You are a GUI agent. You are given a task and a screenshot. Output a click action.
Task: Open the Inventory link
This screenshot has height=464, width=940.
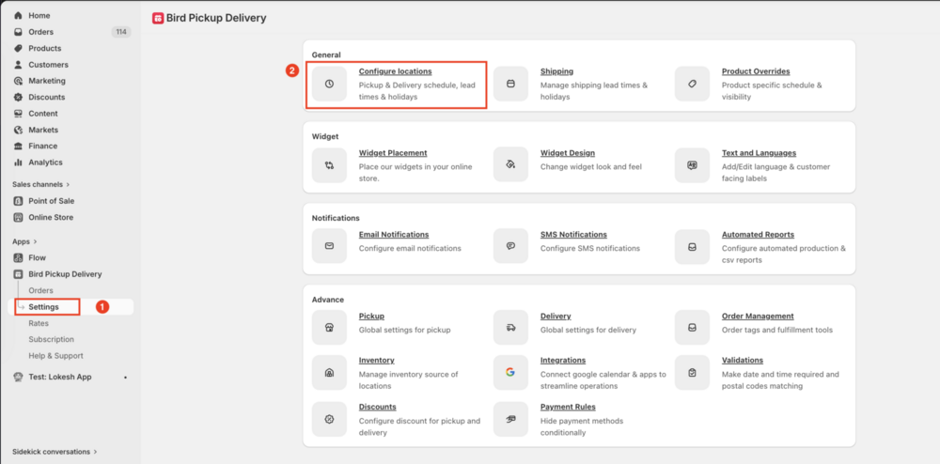tap(377, 361)
